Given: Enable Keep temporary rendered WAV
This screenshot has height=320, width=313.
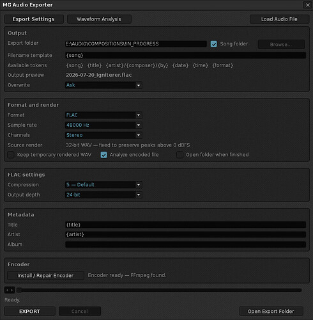Looking at the screenshot, I should (x=11, y=155).
